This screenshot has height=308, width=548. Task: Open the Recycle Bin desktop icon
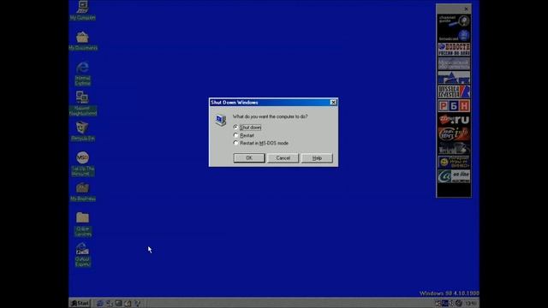point(83,131)
